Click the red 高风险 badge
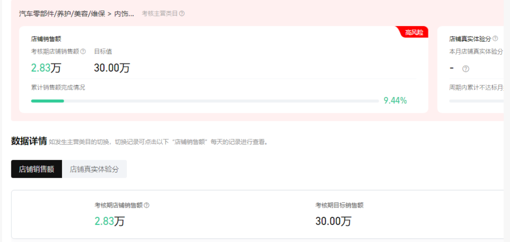Viewport: 510px width, 242px height. [x=413, y=32]
